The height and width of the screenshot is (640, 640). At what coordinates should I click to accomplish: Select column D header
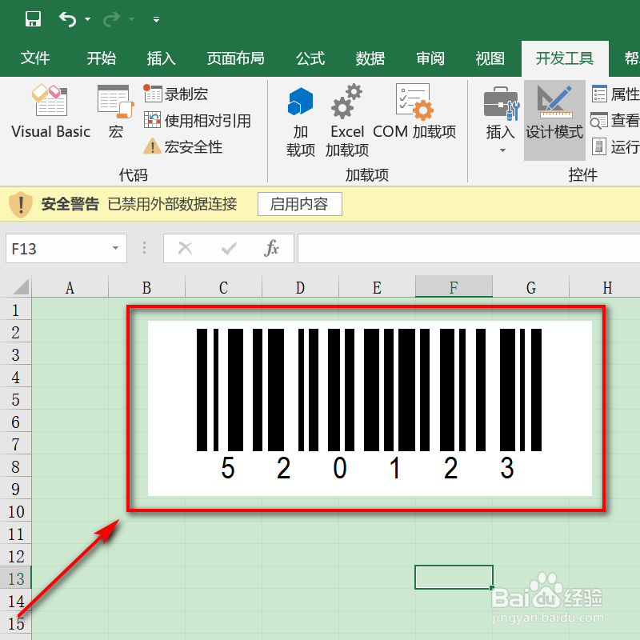pos(300,287)
